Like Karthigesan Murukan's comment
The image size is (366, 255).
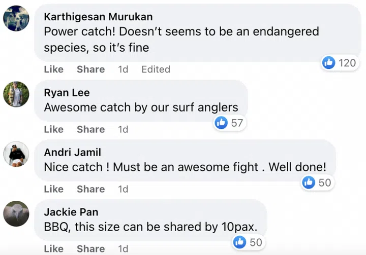point(53,69)
